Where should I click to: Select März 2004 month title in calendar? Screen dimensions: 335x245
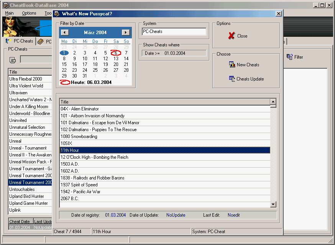click(x=95, y=33)
